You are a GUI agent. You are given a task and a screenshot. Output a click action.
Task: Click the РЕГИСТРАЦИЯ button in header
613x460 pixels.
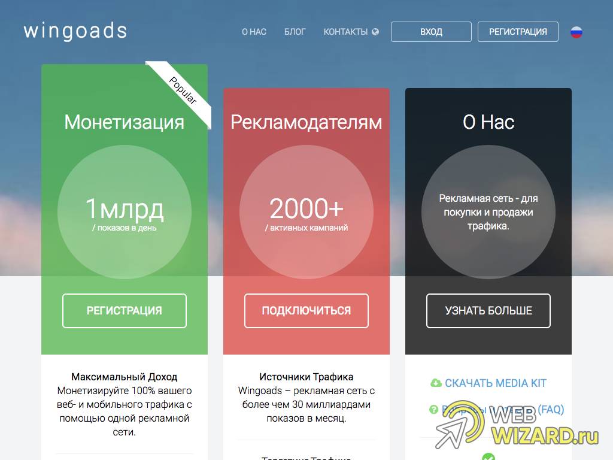(x=518, y=32)
